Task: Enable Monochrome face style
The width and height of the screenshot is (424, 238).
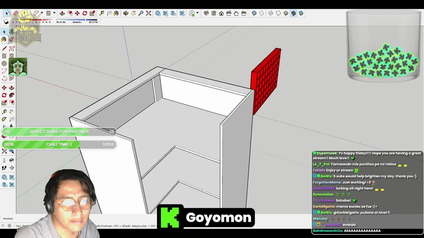Action: (301, 13)
